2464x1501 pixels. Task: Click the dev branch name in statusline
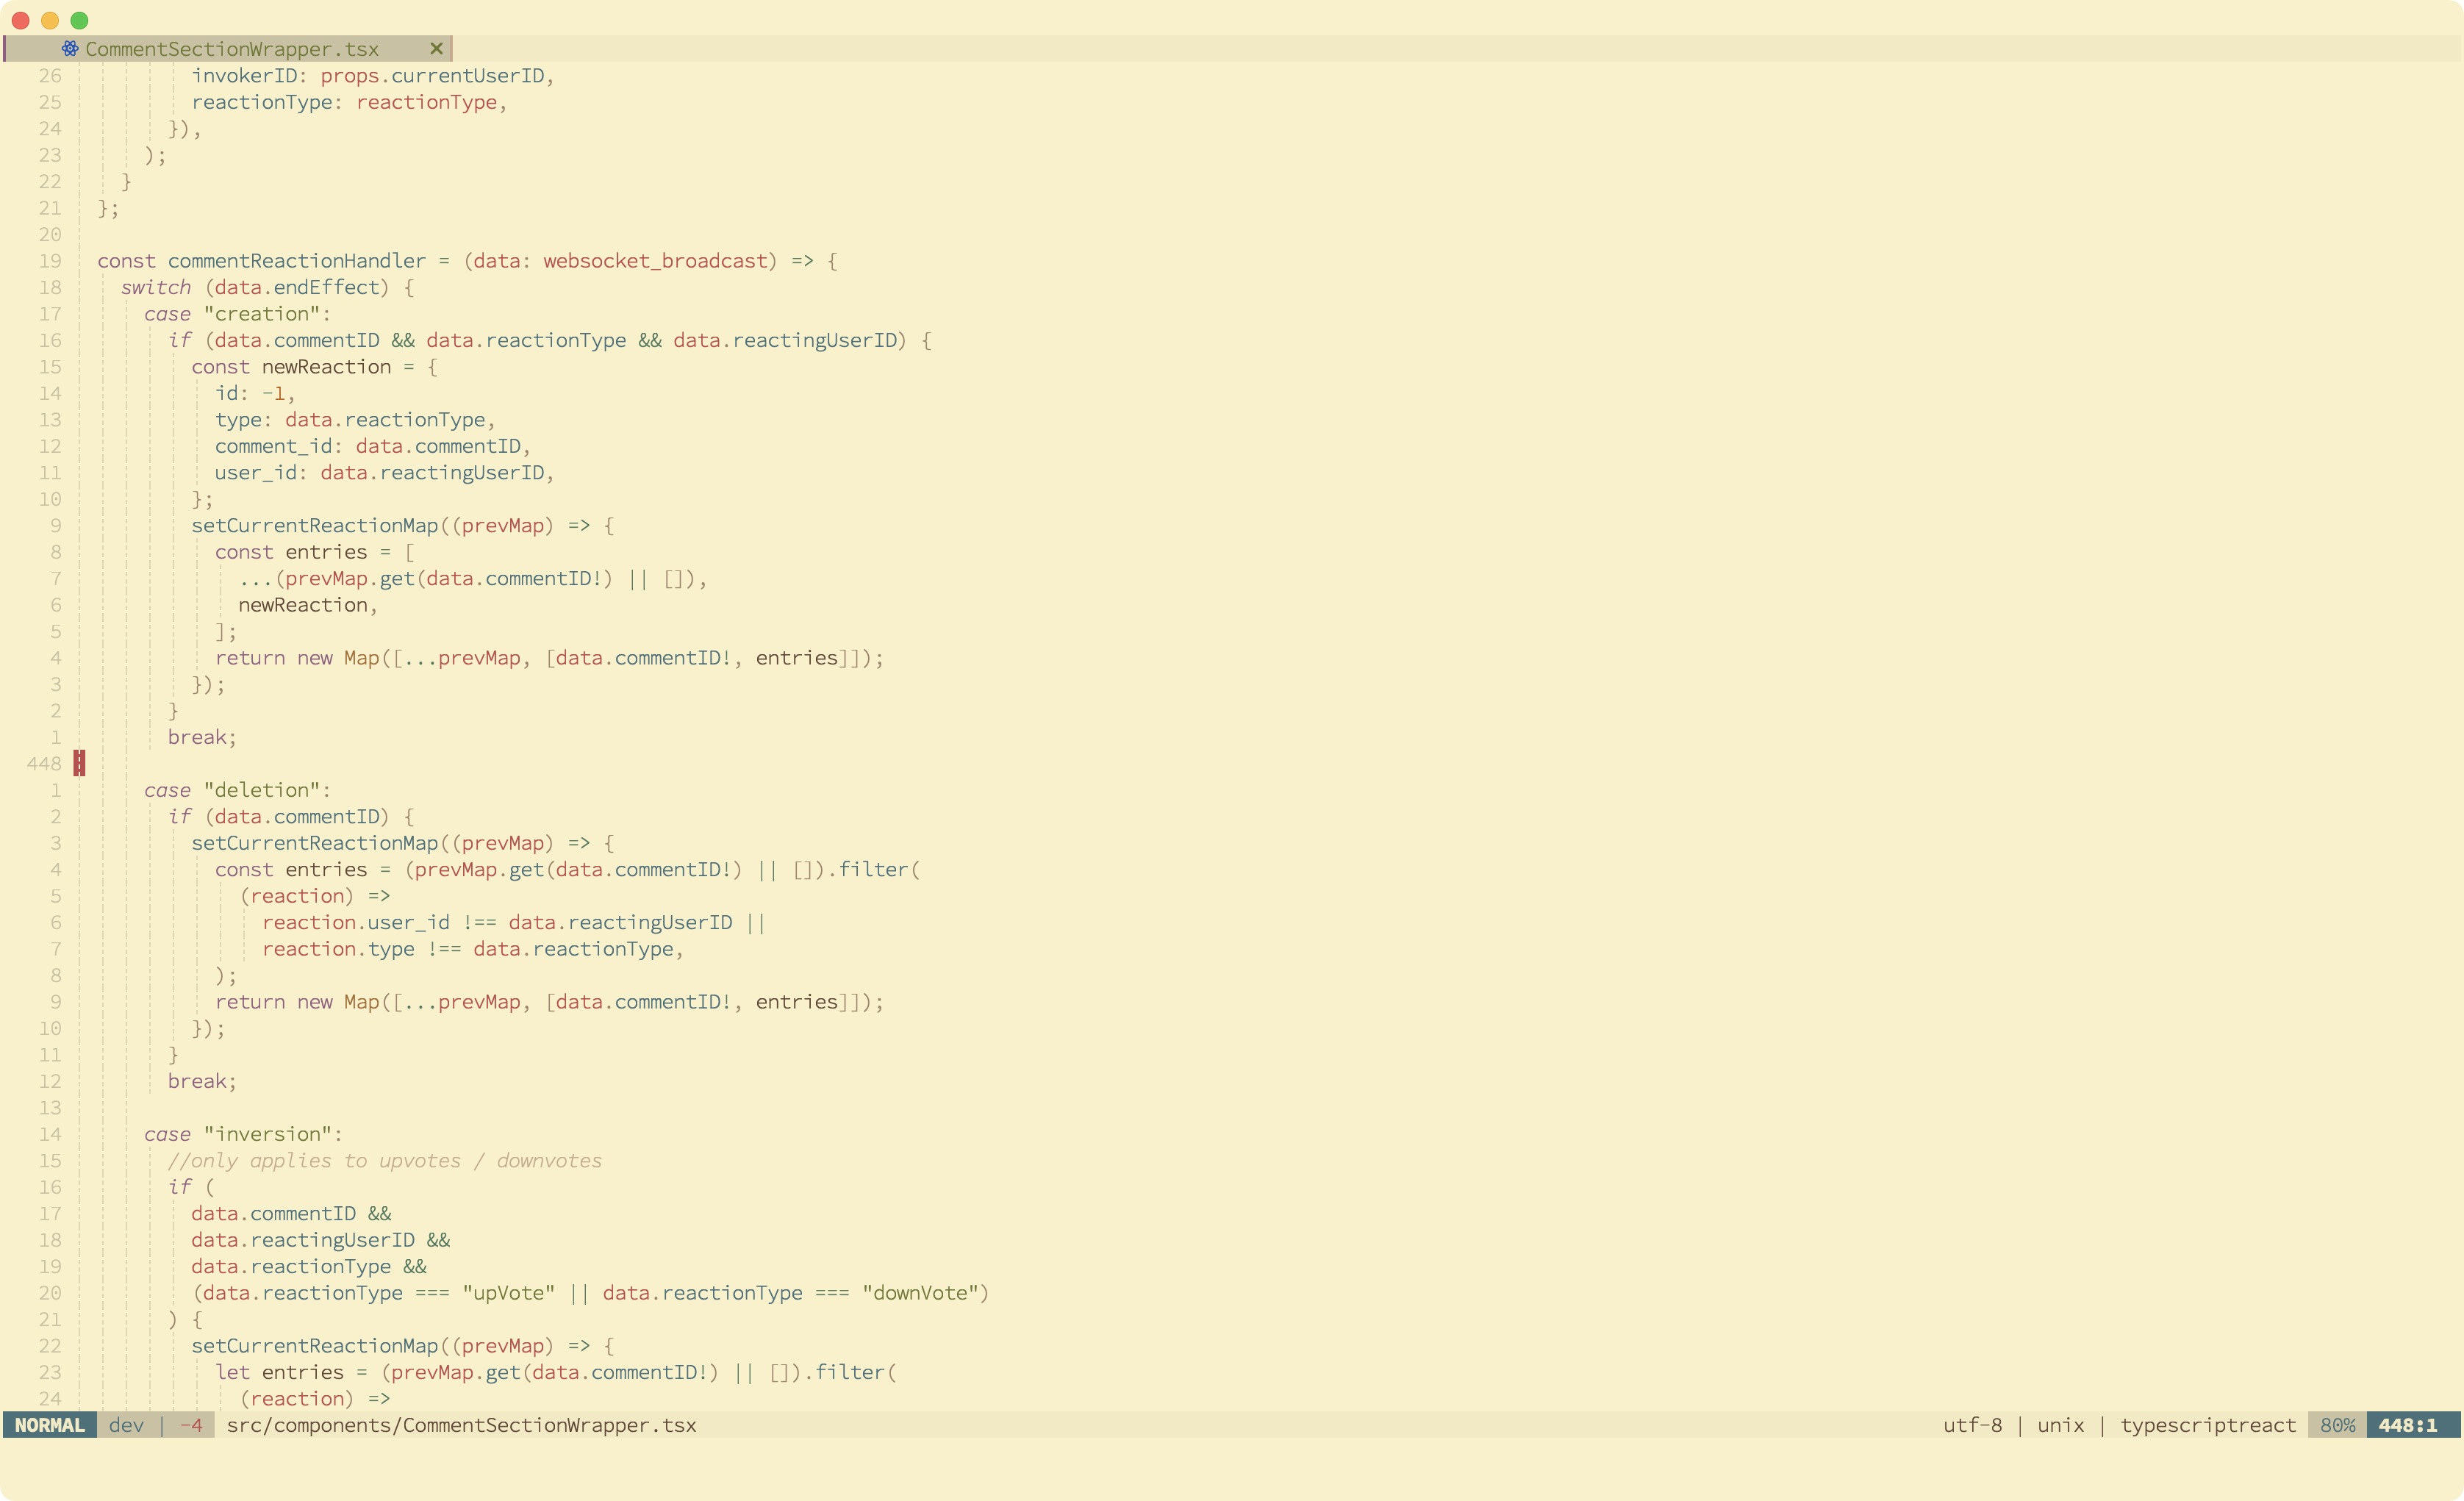126,1425
